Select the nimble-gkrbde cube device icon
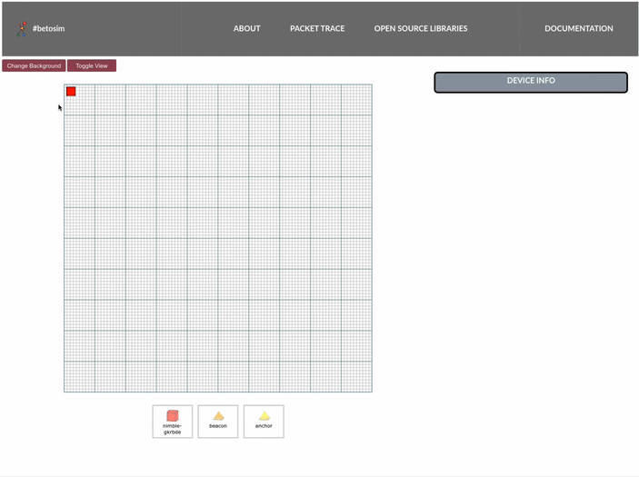 point(173,416)
